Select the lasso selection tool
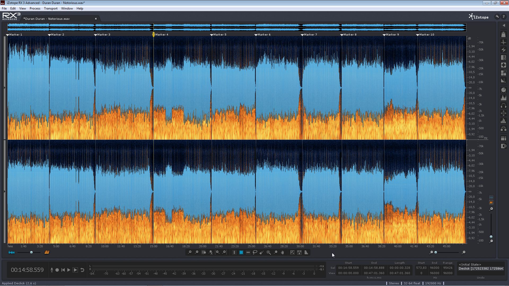The height and width of the screenshot is (286, 509). 255,252
